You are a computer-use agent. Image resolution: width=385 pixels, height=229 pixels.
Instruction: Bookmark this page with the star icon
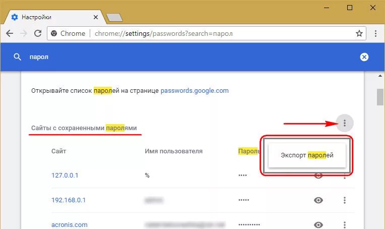pyautogui.click(x=359, y=33)
